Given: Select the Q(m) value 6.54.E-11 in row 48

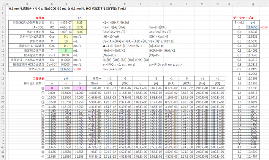Looking at the screenshot, I should [x=94, y=157].
